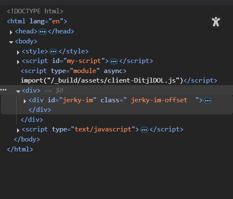This screenshot has width=233, height=199.
Task: Collapse the selected div element arrow
Action: tap(18, 91)
